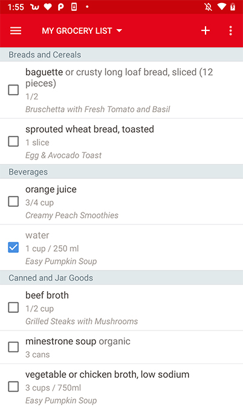Tap the muted notifications bell in status bar
The image size is (243, 407).
coord(208,7)
